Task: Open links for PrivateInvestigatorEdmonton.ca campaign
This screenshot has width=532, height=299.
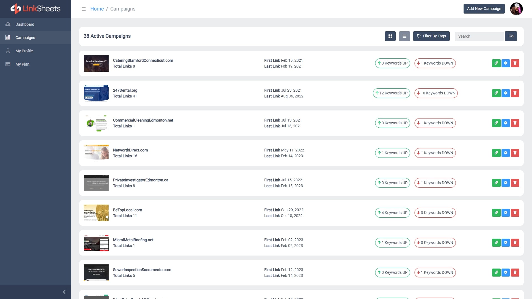Action: point(496,183)
